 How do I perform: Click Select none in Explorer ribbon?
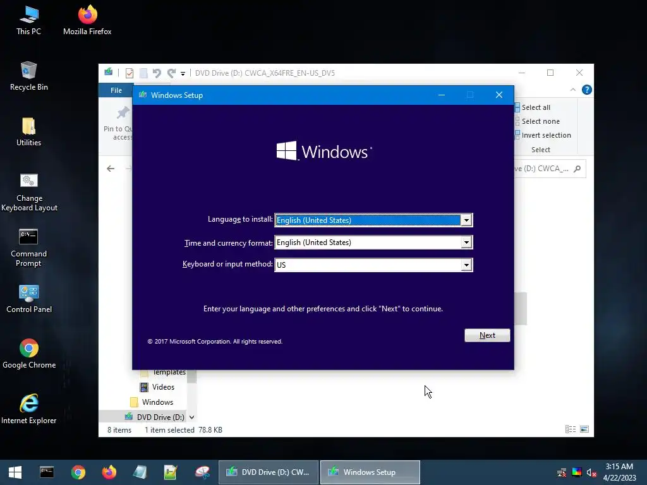(537, 121)
